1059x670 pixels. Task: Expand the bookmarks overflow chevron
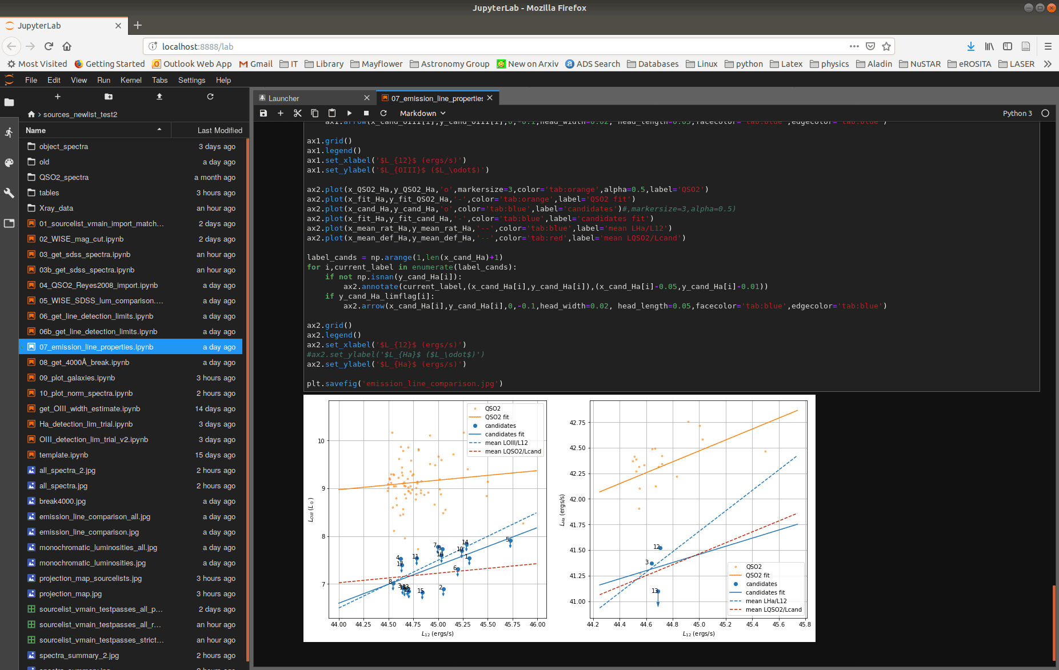(x=1048, y=64)
